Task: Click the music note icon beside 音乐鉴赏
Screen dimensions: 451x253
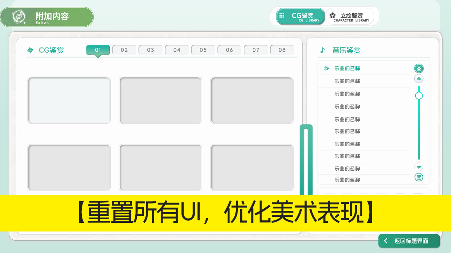Action: (x=322, y=50)
